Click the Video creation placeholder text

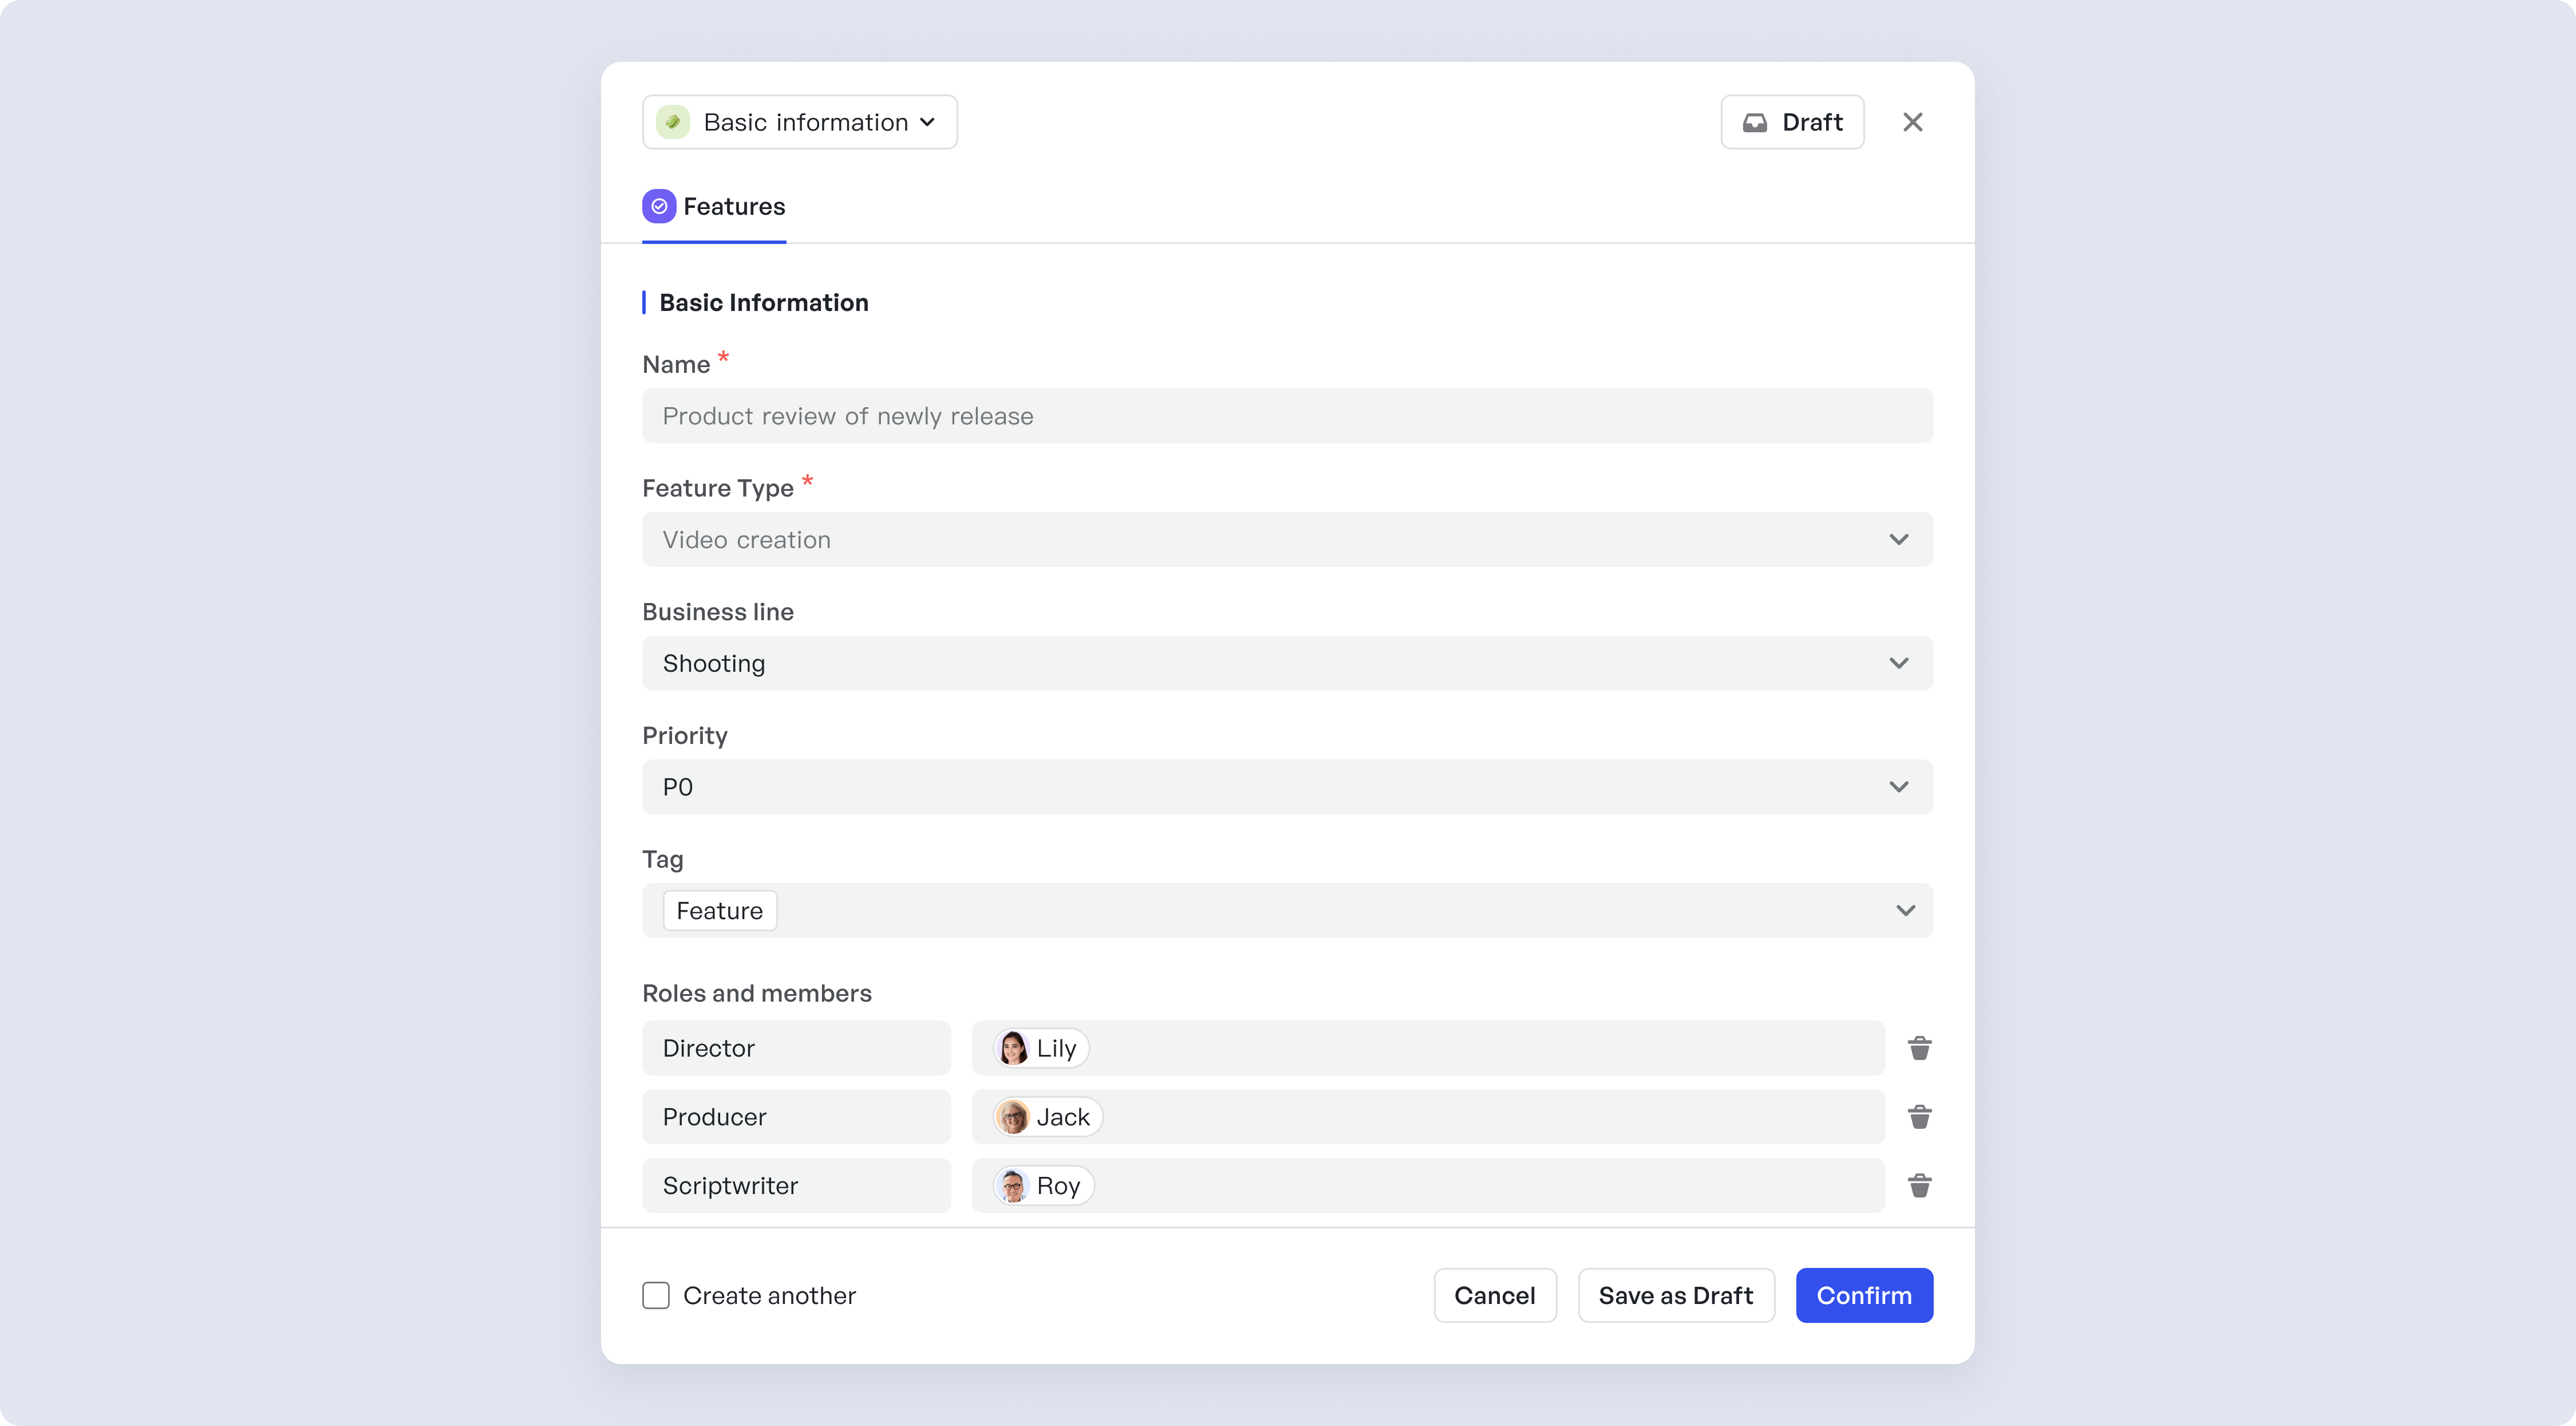click(747, 539)
